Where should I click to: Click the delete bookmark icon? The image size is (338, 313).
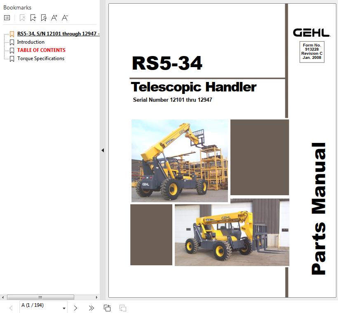(x=22, y=18)
